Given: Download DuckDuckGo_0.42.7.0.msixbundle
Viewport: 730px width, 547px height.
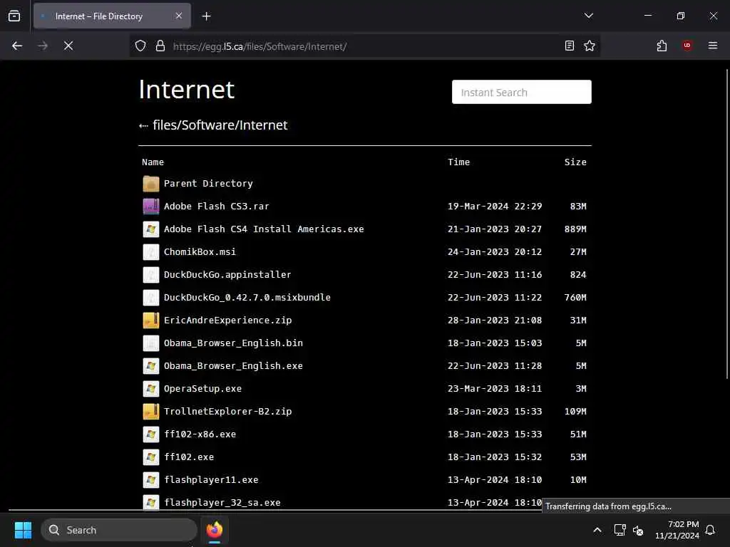Looking at the screenshot, I should pyautogui.click(x=247, y=297).
